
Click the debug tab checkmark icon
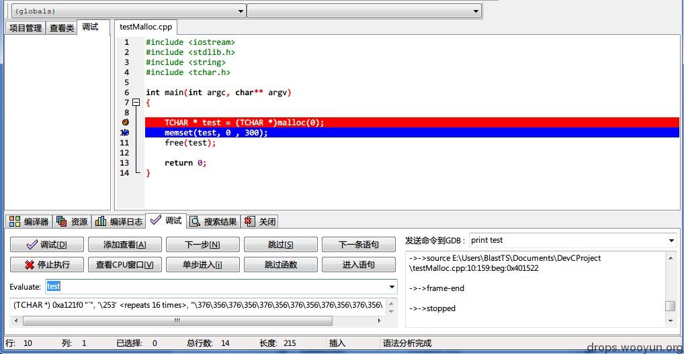pyautogui.click(x=156, y=220)
